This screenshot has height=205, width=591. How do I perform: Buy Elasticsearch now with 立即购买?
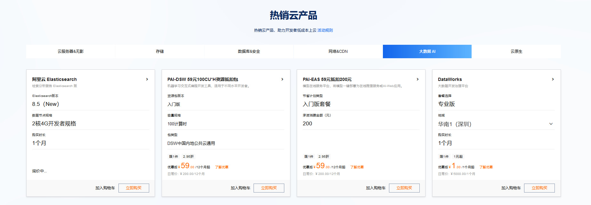coord(134,188)
